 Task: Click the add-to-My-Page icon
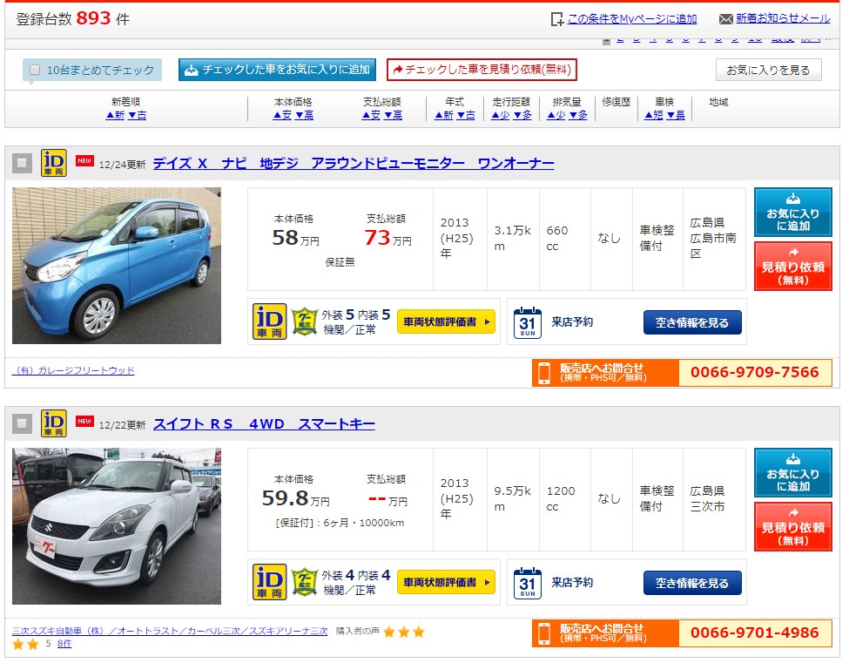point(556,19)
